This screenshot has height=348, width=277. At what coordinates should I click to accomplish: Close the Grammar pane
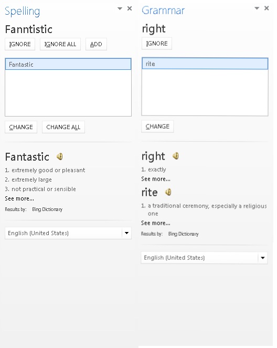point(267,8)
